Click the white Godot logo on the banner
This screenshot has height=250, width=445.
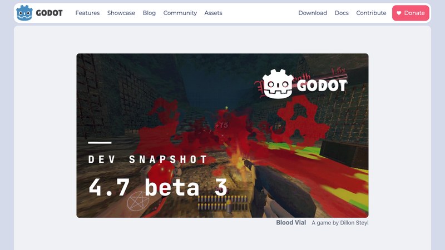pyautogui.click(x=304, y=84)
